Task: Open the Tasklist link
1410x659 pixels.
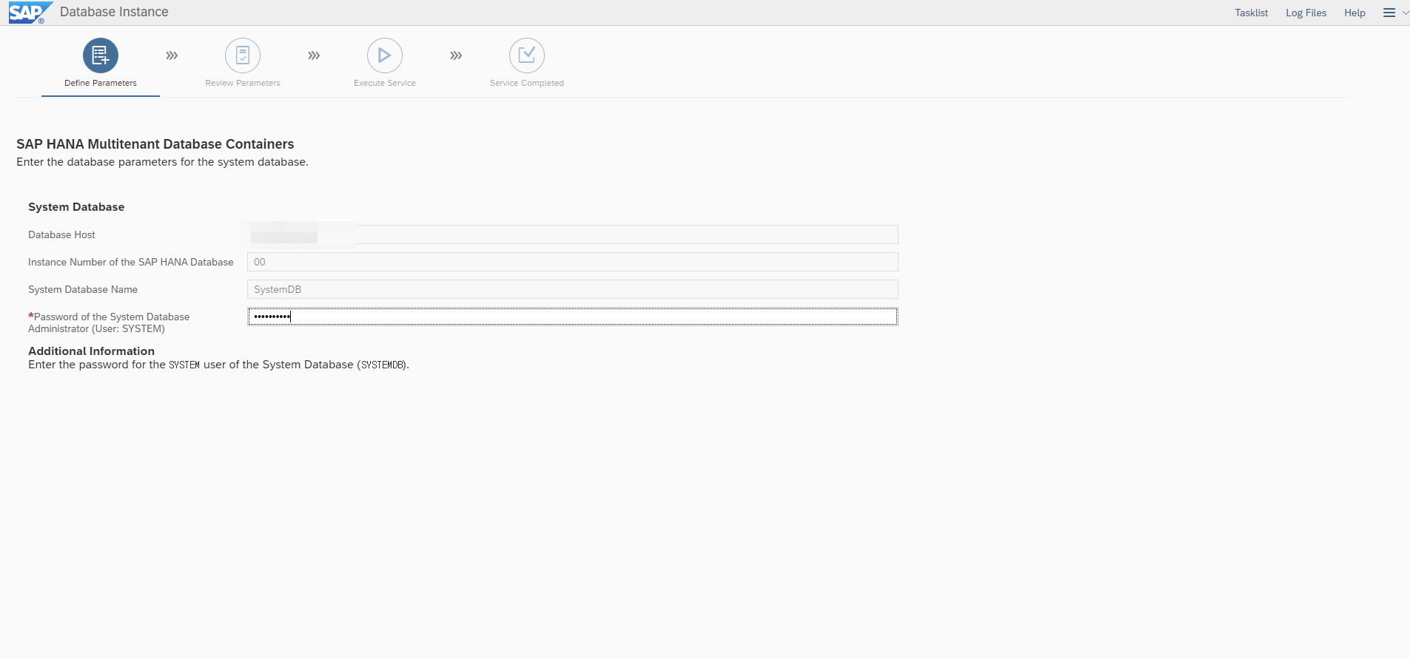Action: 1251,13
